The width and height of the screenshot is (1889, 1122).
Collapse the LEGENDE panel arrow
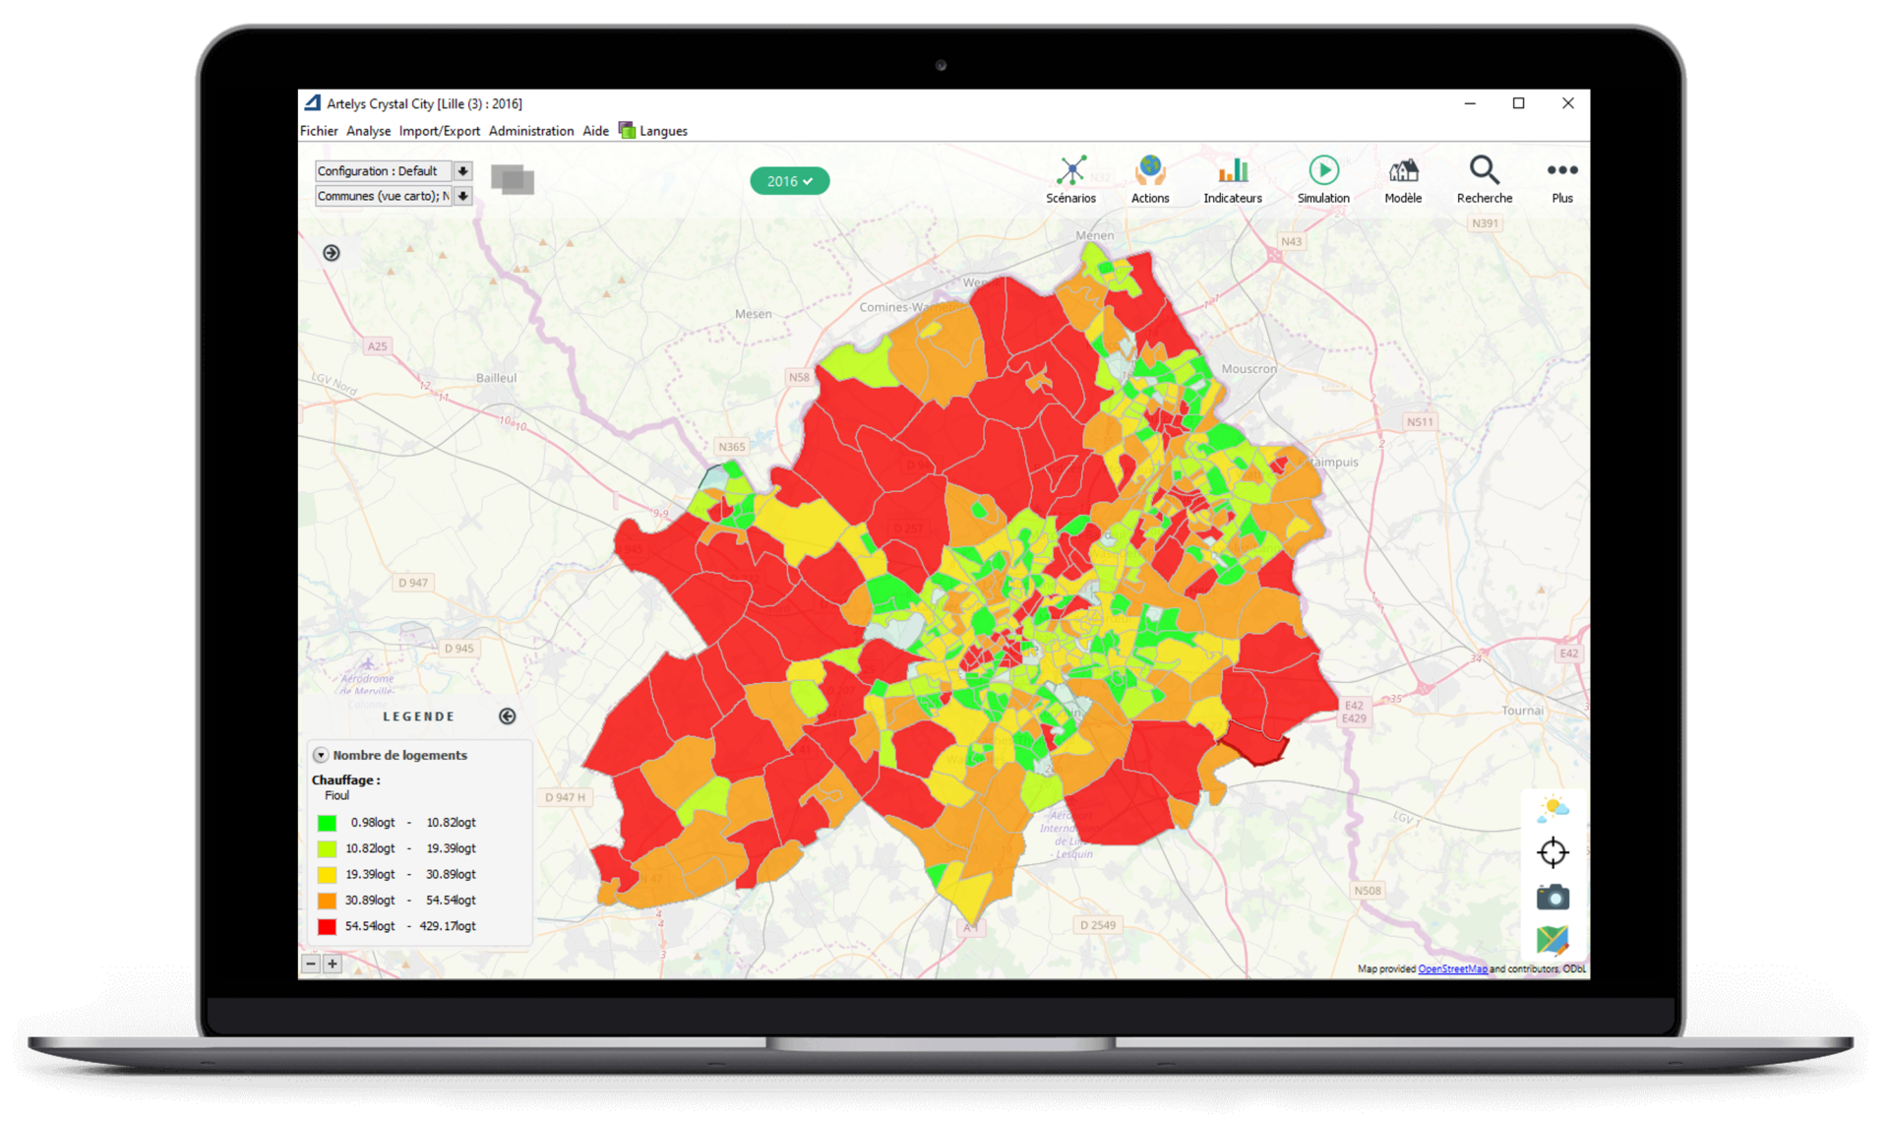click(507, 717)
